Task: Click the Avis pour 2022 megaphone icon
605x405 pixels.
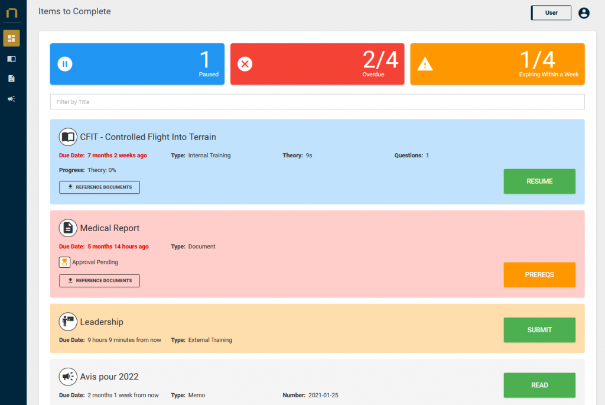Action: point(68,377)
